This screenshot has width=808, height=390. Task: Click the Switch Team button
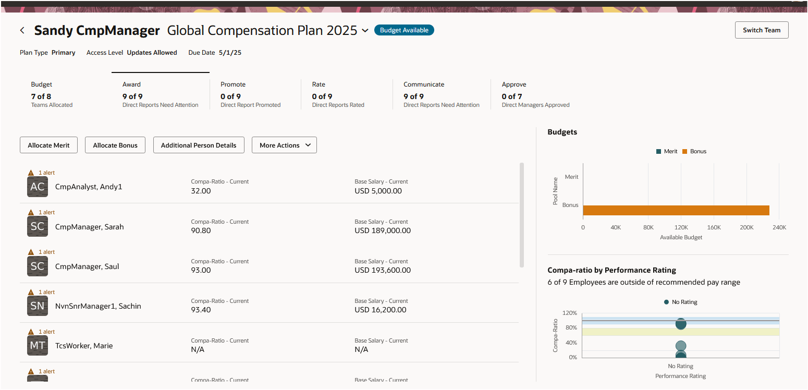tap(762, 30)
